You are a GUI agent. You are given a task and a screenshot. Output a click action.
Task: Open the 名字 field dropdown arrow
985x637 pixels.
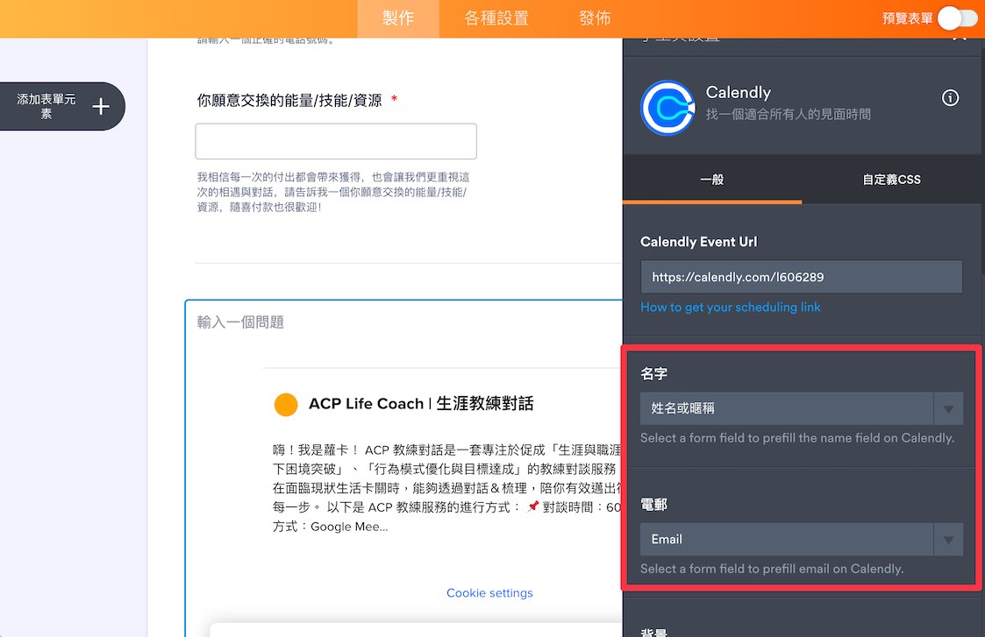(x=948, y=409)
